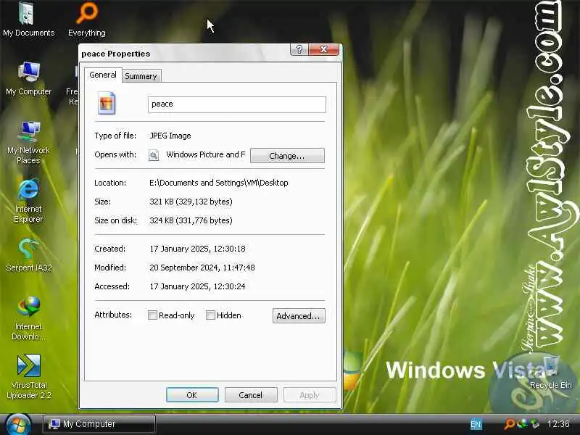The height and width of the screenshot is (435, 580).
Task: Click the taskbar clock showing 12:36
Action: click(558, 424)
